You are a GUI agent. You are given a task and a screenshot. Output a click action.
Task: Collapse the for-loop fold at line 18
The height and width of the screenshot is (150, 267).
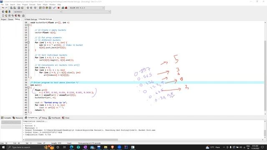28,42
